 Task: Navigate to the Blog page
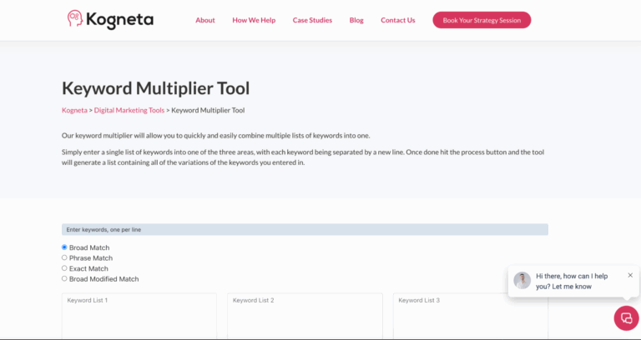(356, 20)
